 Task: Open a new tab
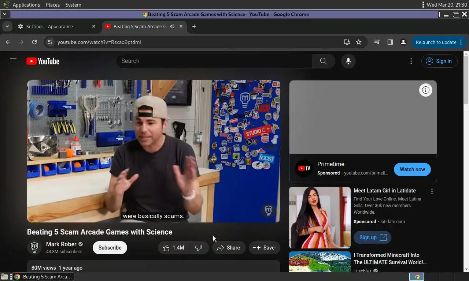[x=194, y=26]
